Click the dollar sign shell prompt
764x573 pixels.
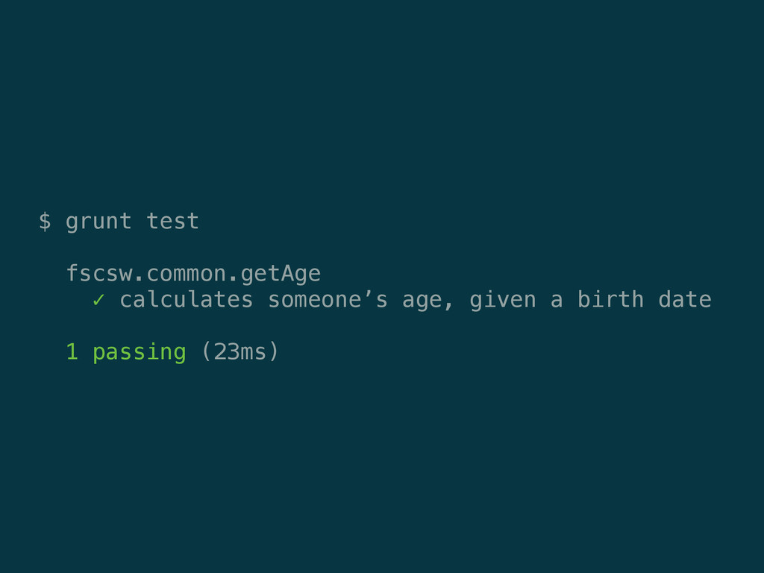click(x=45, y=221)
